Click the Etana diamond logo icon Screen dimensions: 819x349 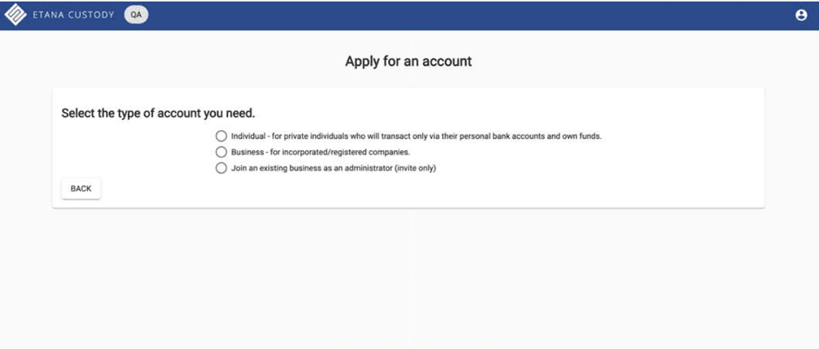tap(15, 15)
